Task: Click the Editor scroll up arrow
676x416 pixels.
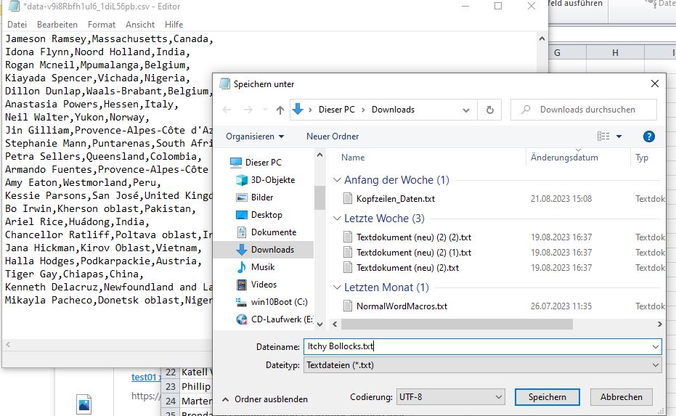Action: [x=542, y=38]
